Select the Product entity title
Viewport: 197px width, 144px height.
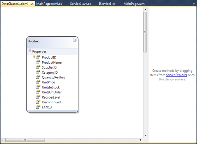point(34,41)
